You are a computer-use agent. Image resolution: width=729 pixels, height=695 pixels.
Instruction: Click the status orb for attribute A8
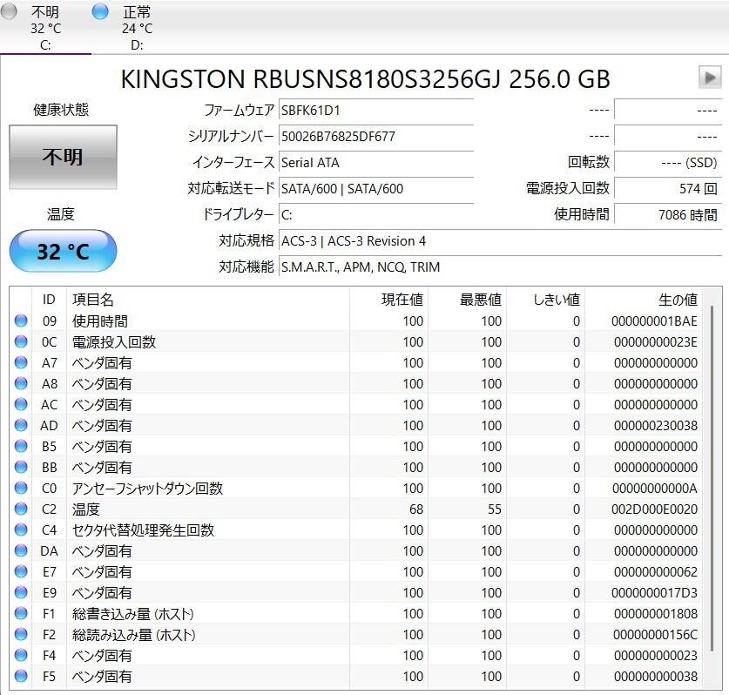tap(21, 383)
